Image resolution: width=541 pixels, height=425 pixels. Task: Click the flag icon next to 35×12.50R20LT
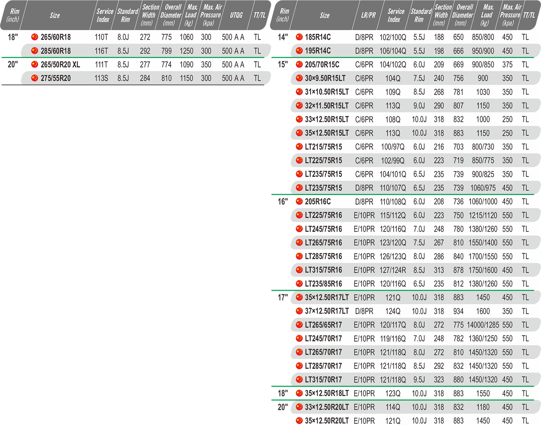click(299, 420)
